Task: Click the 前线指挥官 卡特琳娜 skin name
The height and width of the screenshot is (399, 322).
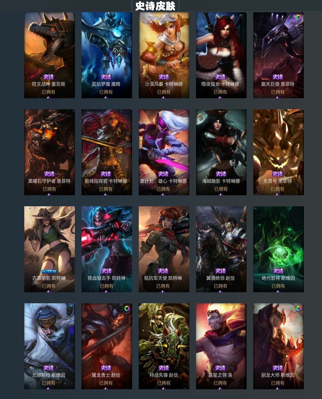Action: click(106, 181)
